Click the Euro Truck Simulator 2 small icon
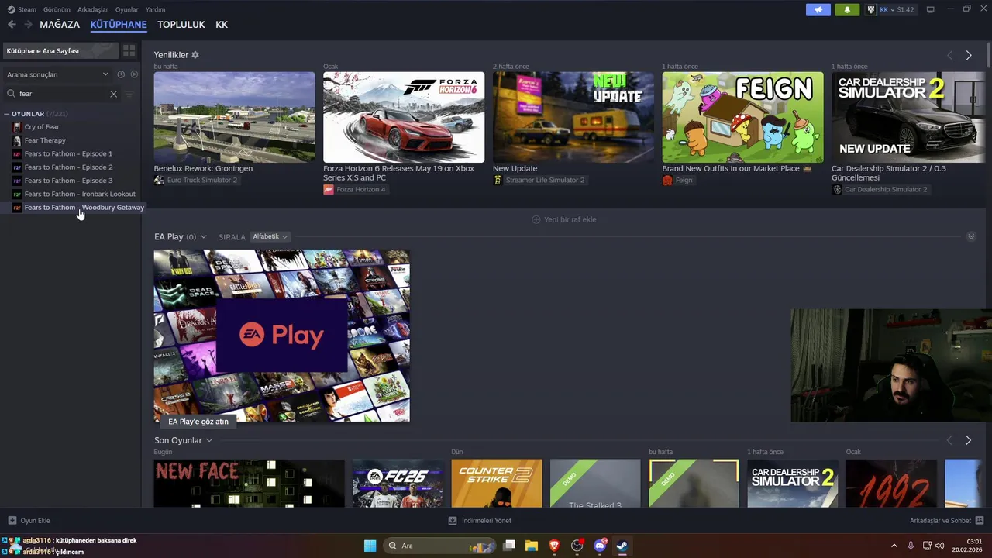This screenshot has width=992, height=558. click(159, 180)
